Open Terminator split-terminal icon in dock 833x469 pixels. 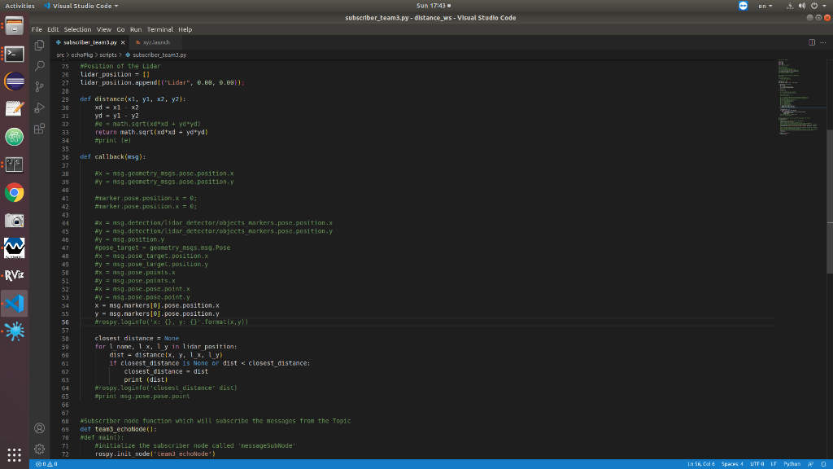(15, 164)
